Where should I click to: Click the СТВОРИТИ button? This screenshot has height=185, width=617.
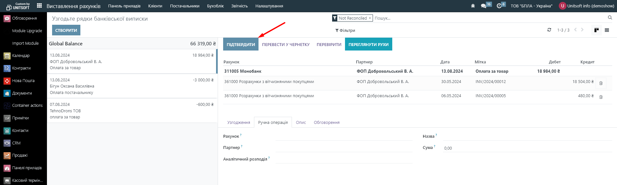pyautogui.click(x=66, y=30)
